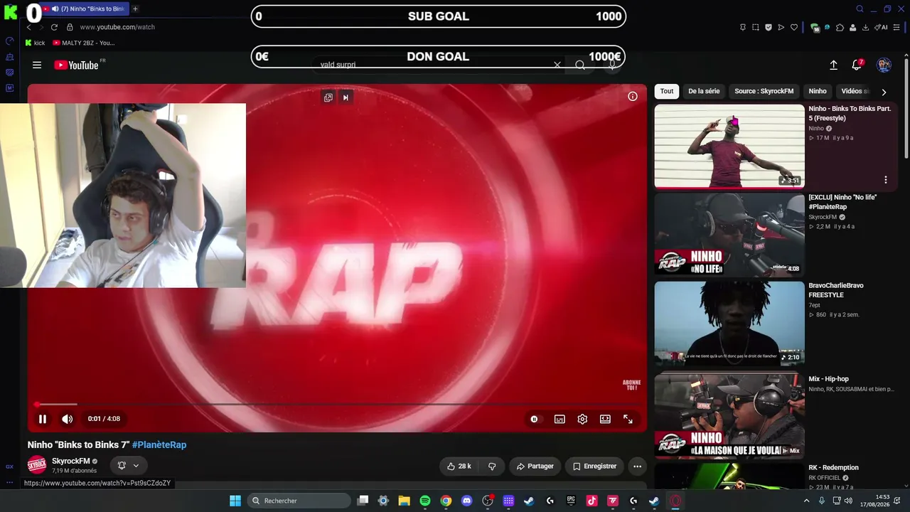
Task: Open more actions menu beside Enregistrer
Action: pyautogui.click(x=637, y=466)
